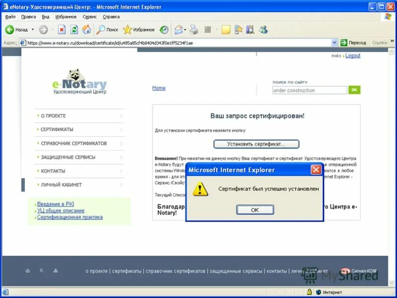Click the History clock icon in toolbar

164,30
